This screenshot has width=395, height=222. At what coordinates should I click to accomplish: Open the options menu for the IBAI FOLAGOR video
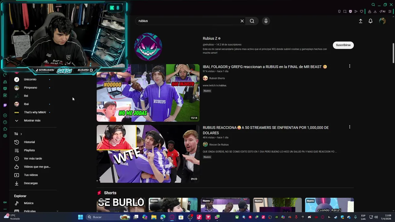[x=350, y=66]
